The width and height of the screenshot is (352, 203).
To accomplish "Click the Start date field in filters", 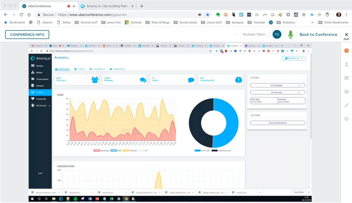I will pos(264,101).
